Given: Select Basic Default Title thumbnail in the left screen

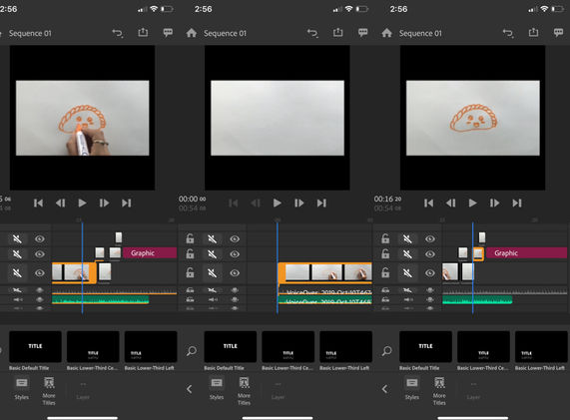Looking at the screenshot, I should (35, 346).
